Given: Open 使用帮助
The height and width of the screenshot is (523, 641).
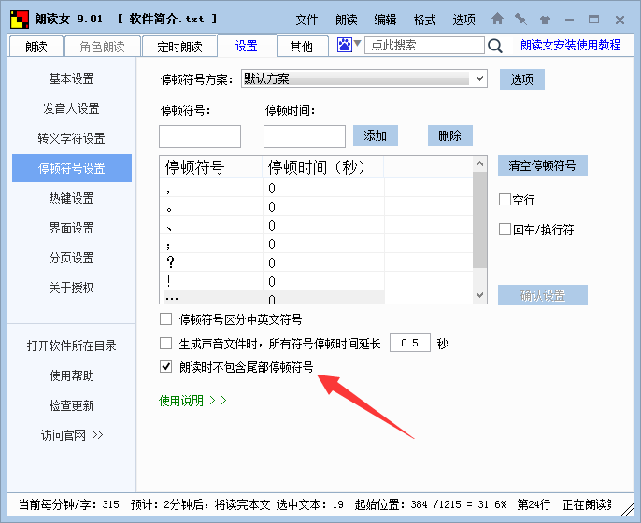Looking at the screenshot, I should click(72, 375).
